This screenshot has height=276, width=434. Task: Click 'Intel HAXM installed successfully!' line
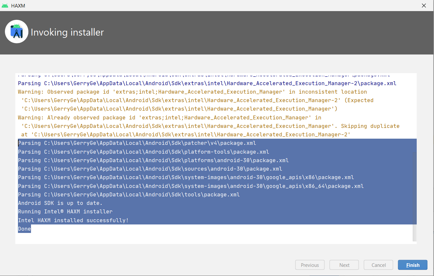tap(73, 220)
